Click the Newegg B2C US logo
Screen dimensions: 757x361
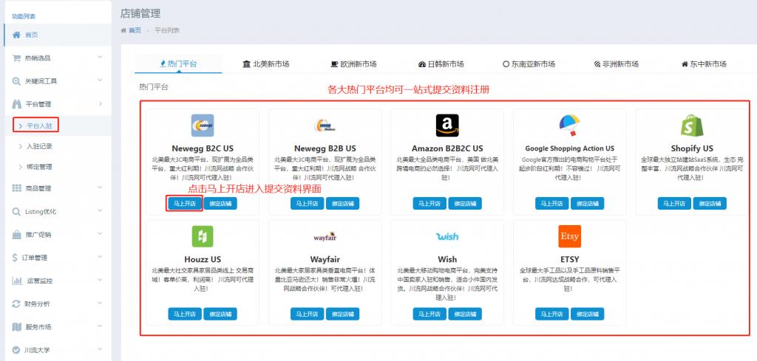coord(203,126)
